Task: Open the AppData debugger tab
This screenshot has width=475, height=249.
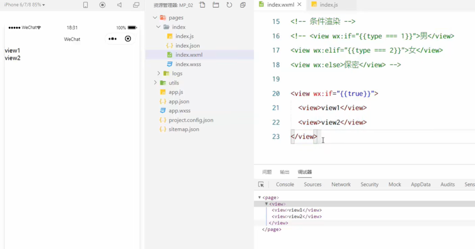Action: [420, 185]
